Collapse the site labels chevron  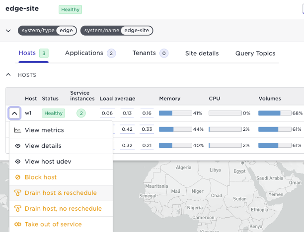point(8,31)
